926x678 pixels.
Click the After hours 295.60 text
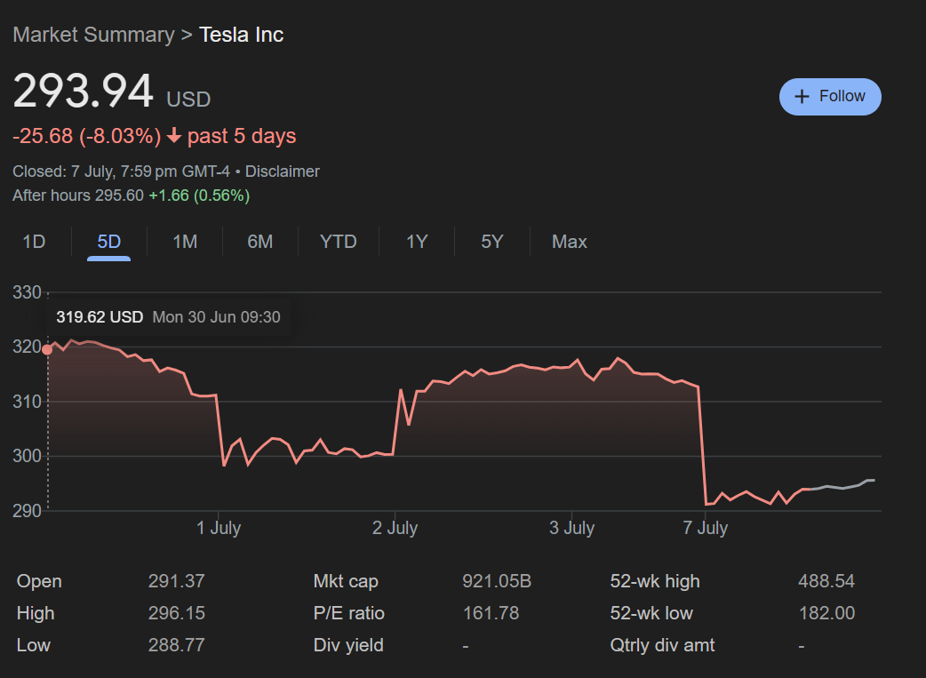78,195
